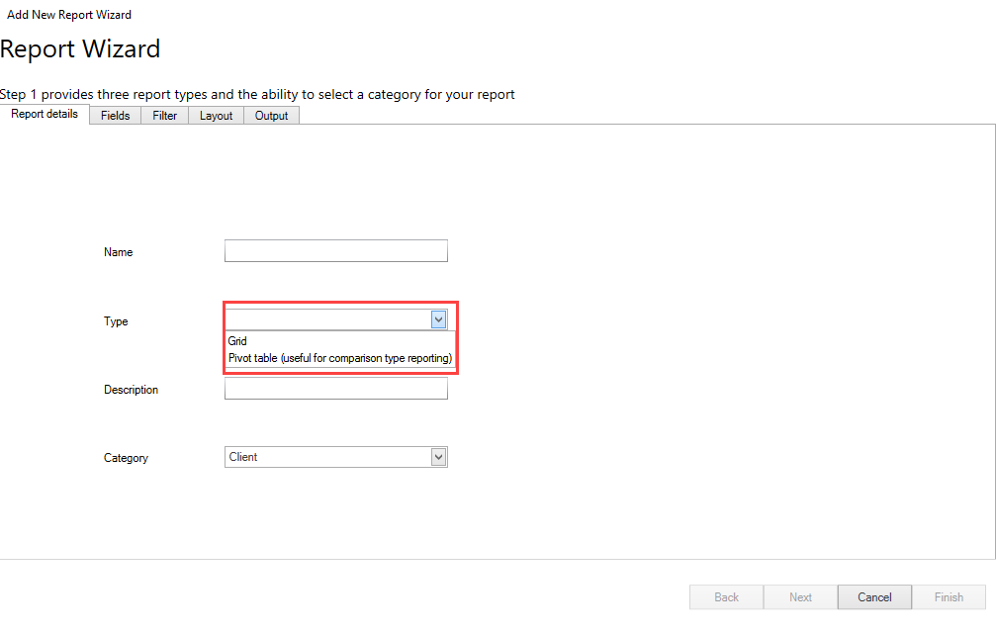Click the Name field label

pos(118,252)
